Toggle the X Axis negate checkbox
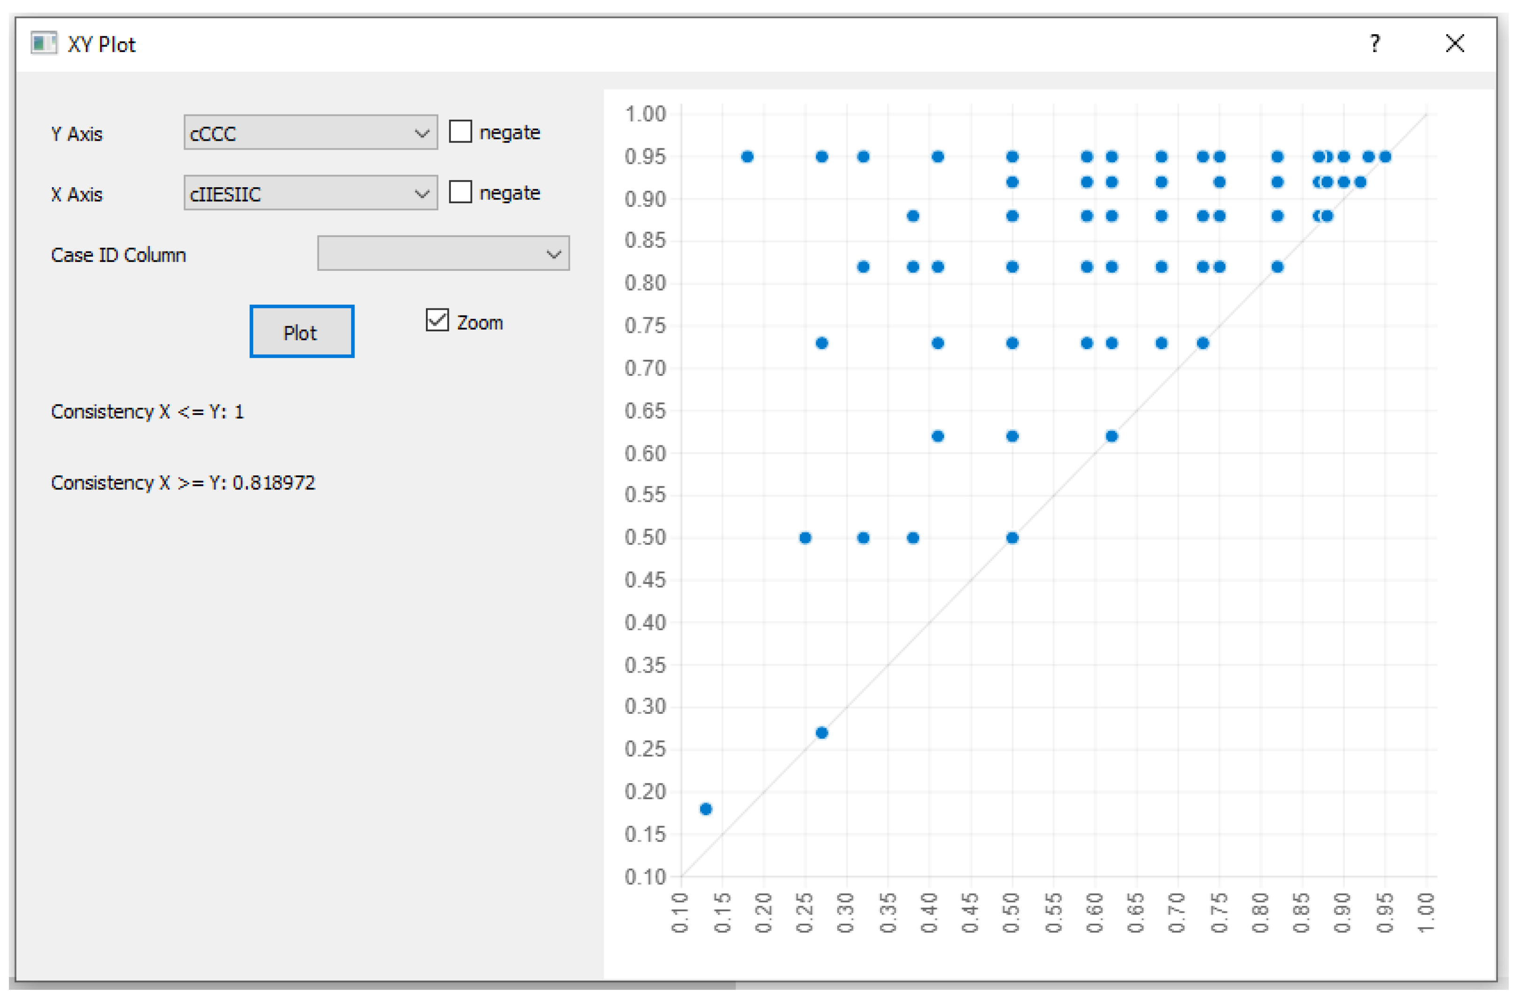Screen dimensions: 1520x1002 (x=460, y=191)
